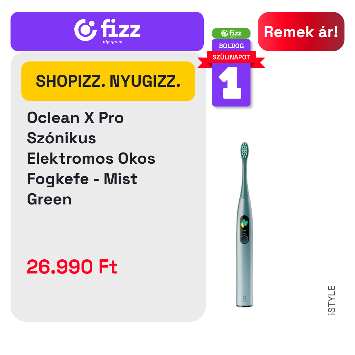
Task: Click the toothbrush round power button
Action: tap(244, 239)
